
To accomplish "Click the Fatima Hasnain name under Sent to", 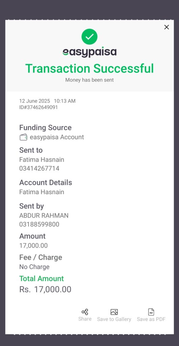I will coord(42,159).
